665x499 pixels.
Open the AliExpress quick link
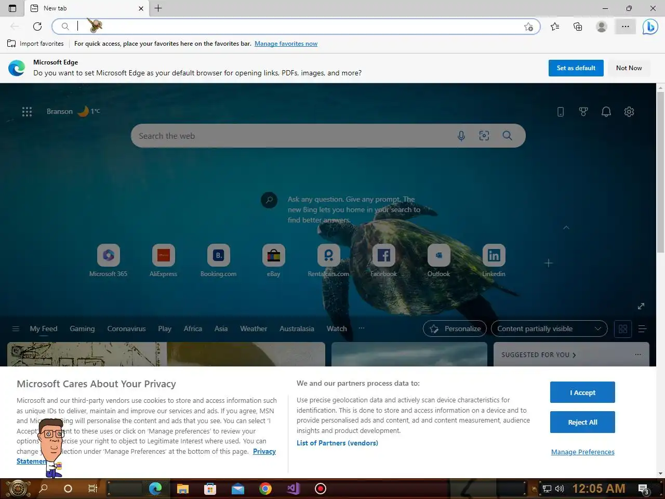(x=163, y=260)
